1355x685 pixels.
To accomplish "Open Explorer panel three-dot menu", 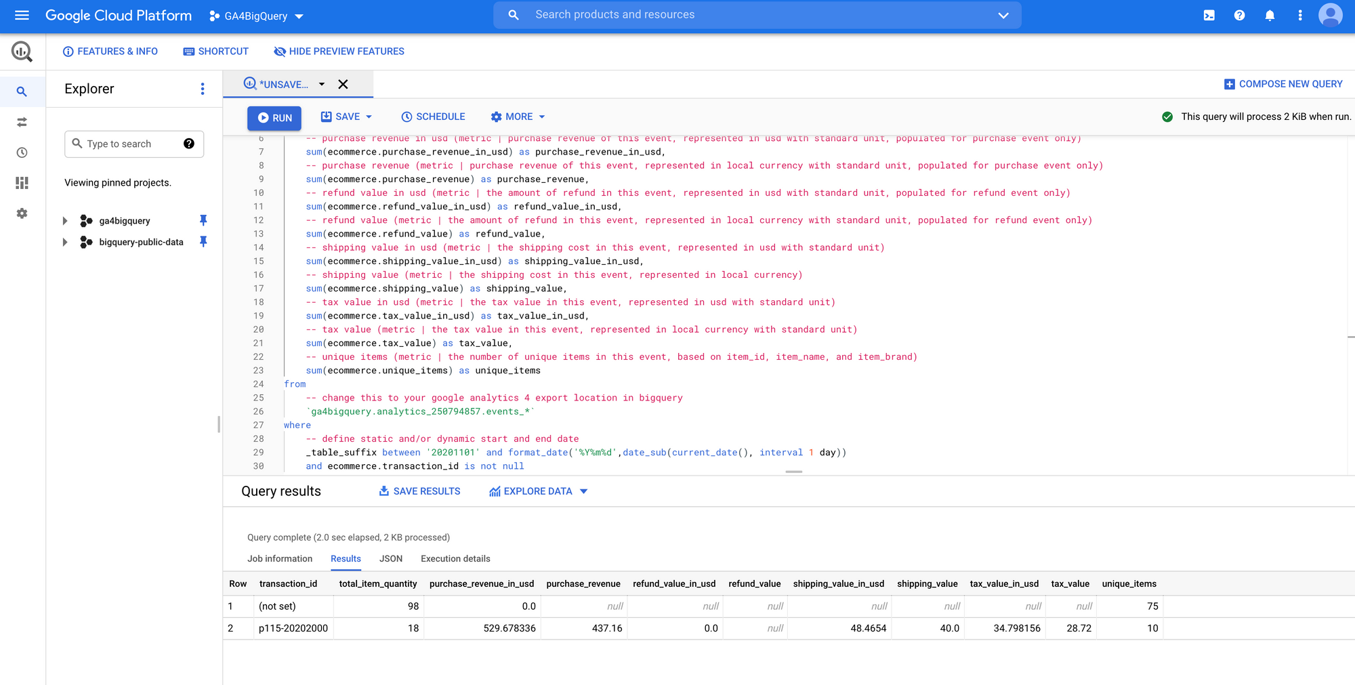I will (x=202, y=89).
